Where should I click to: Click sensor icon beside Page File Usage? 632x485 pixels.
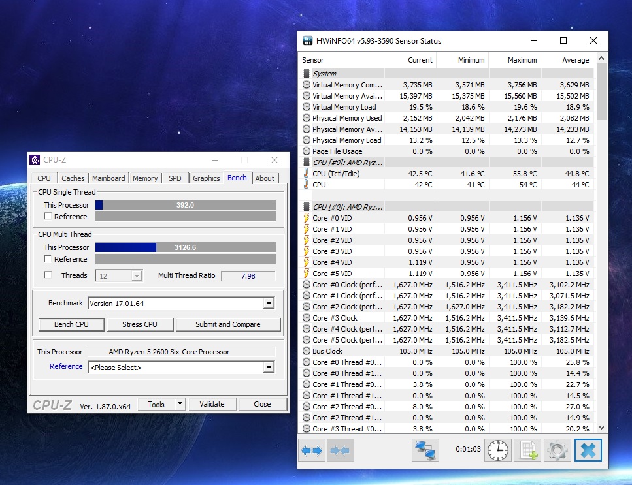tap(307, 151)
